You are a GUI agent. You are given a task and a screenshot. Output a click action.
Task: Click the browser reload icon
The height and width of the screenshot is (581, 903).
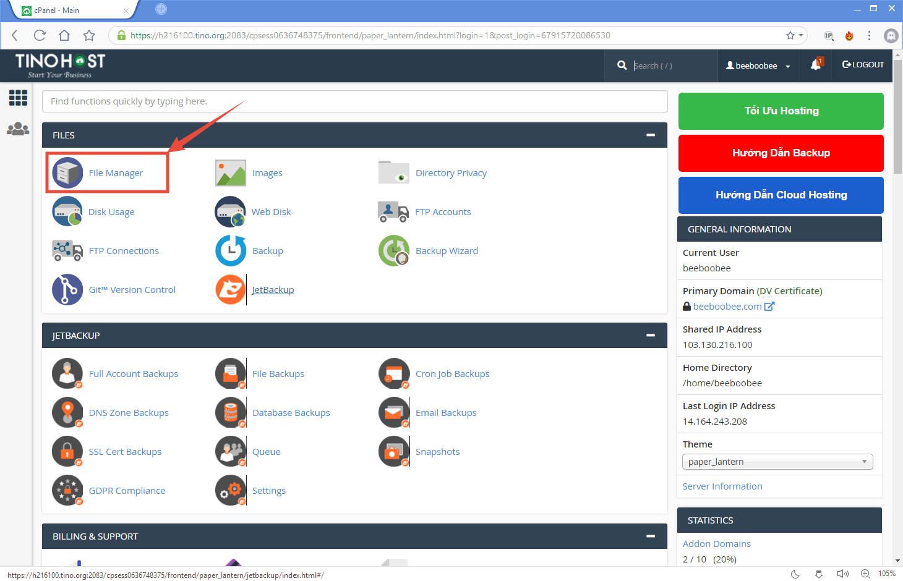(40, 35)
